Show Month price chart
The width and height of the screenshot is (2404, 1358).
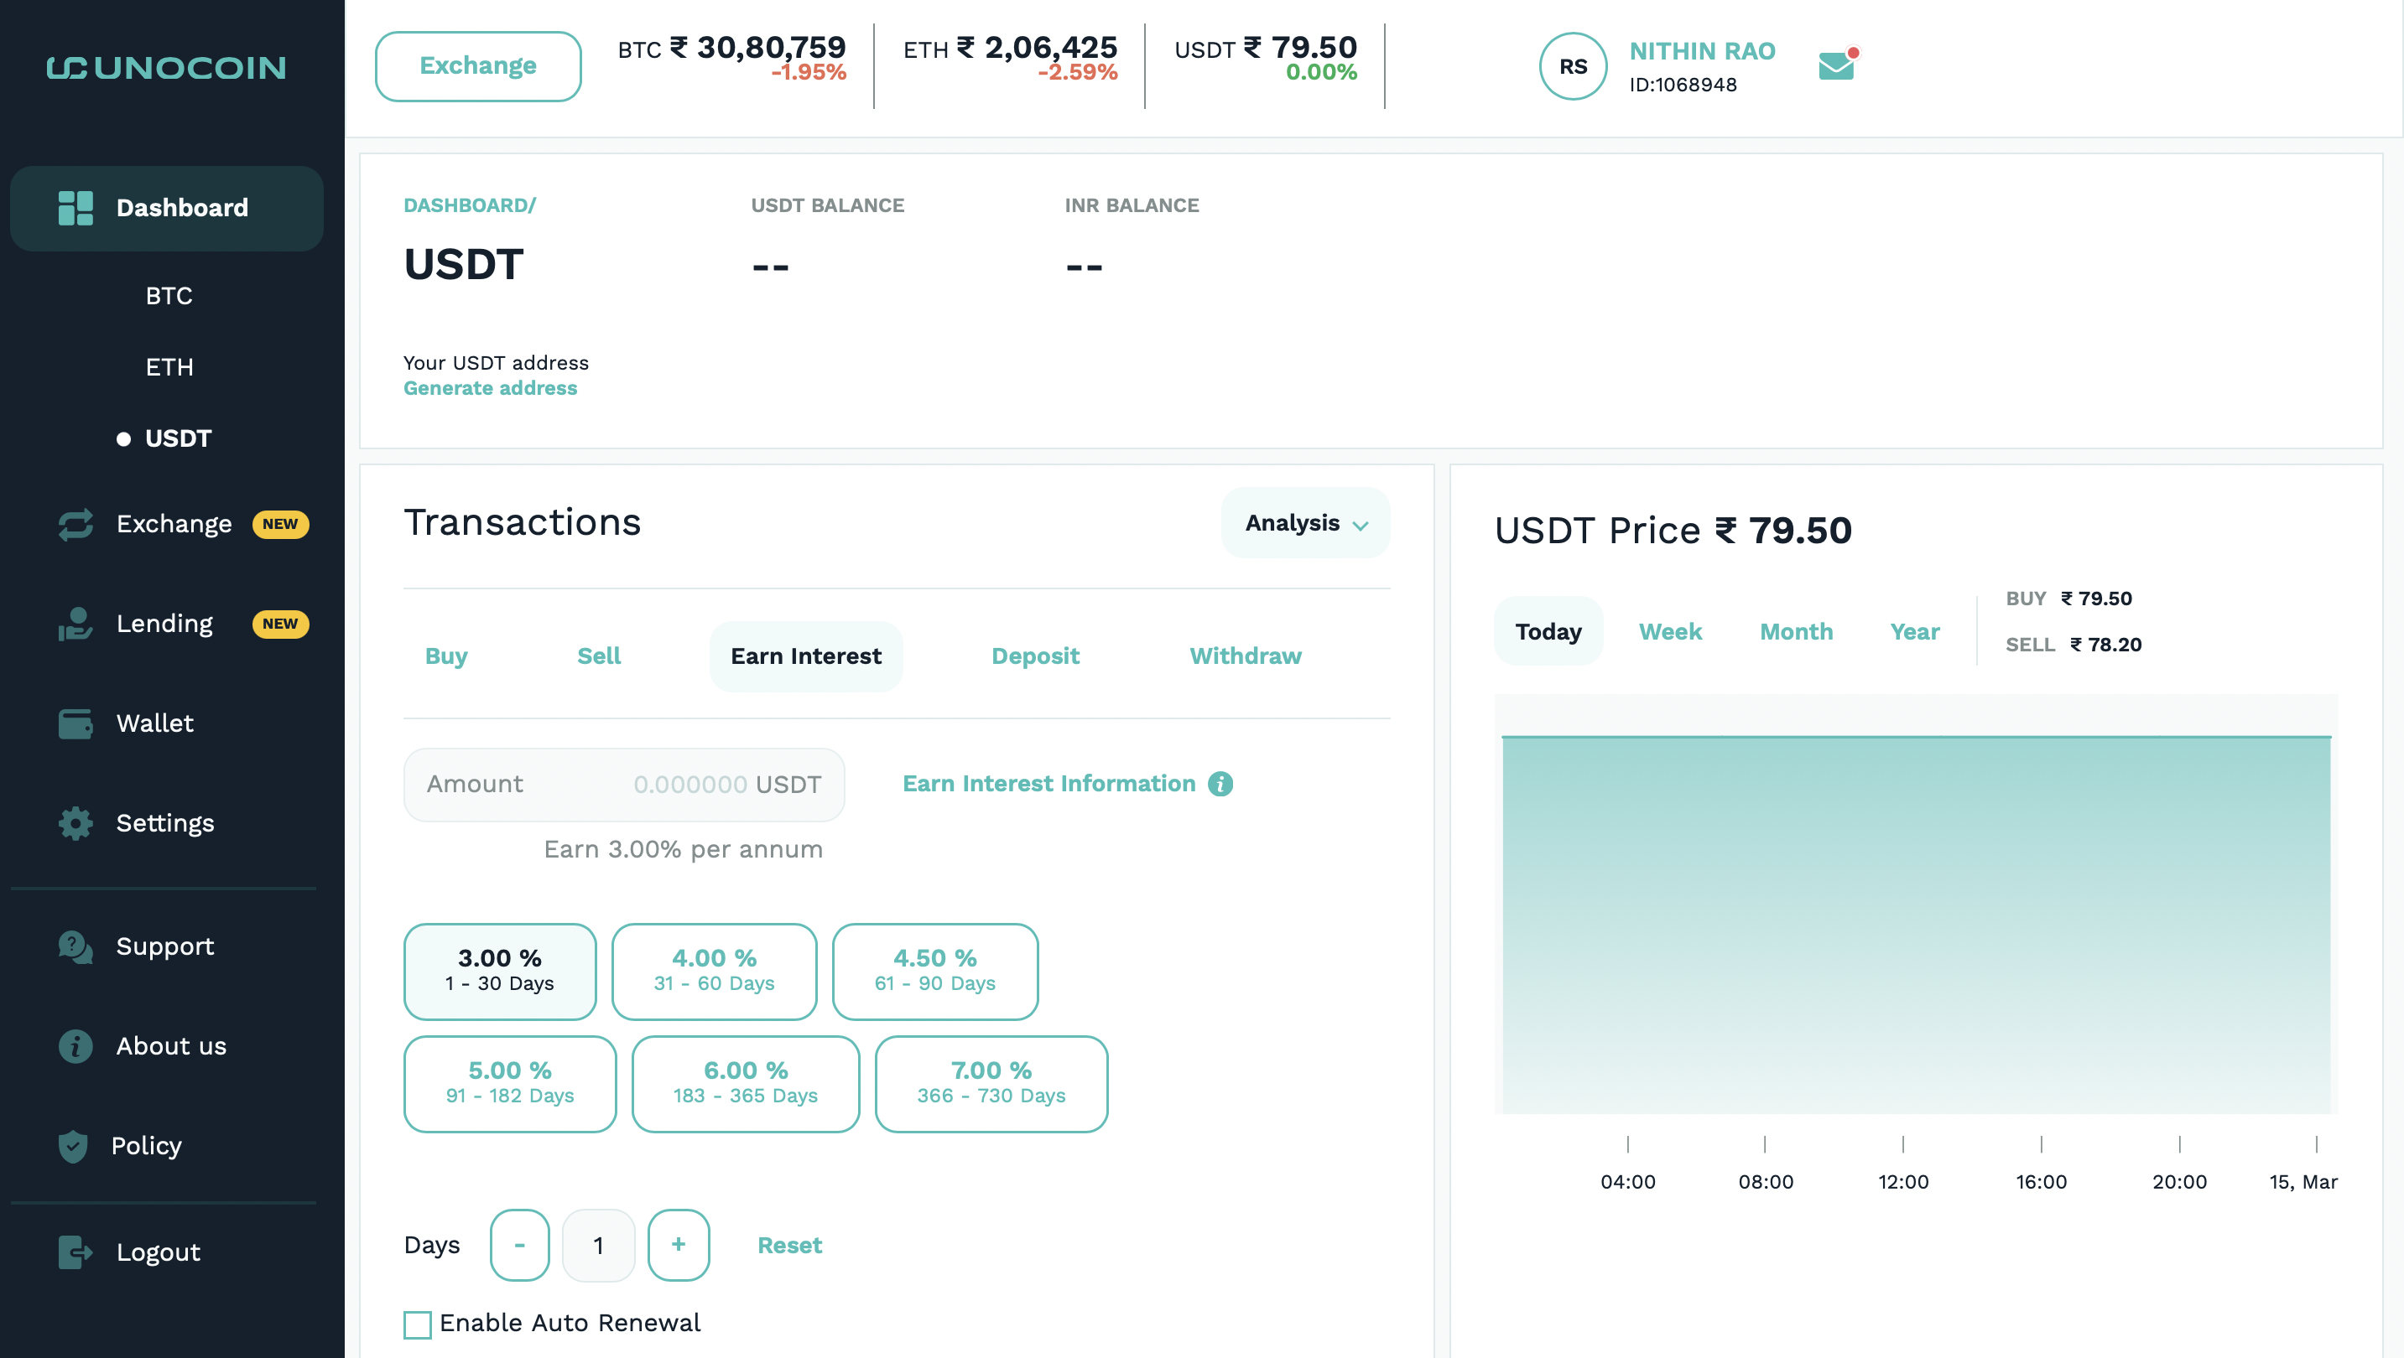click(1797, 631)
